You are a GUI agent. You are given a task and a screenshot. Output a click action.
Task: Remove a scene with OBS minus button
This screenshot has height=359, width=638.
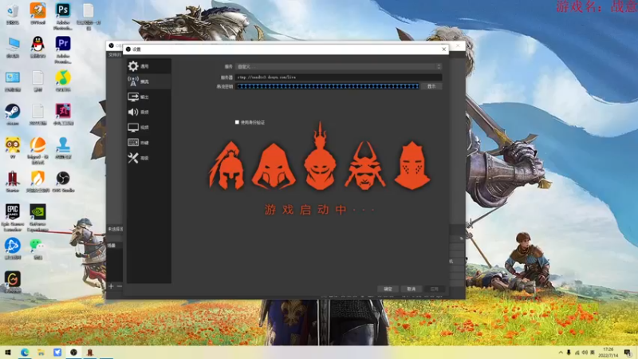[x=119, y=286]
